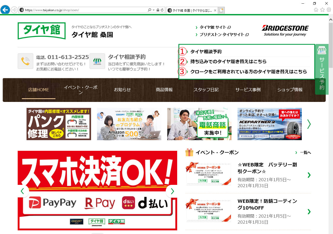Viewport: 333px width, 234px height.
Task: Click the shop icon beside タイヤ相談予約
Action: 97,61
